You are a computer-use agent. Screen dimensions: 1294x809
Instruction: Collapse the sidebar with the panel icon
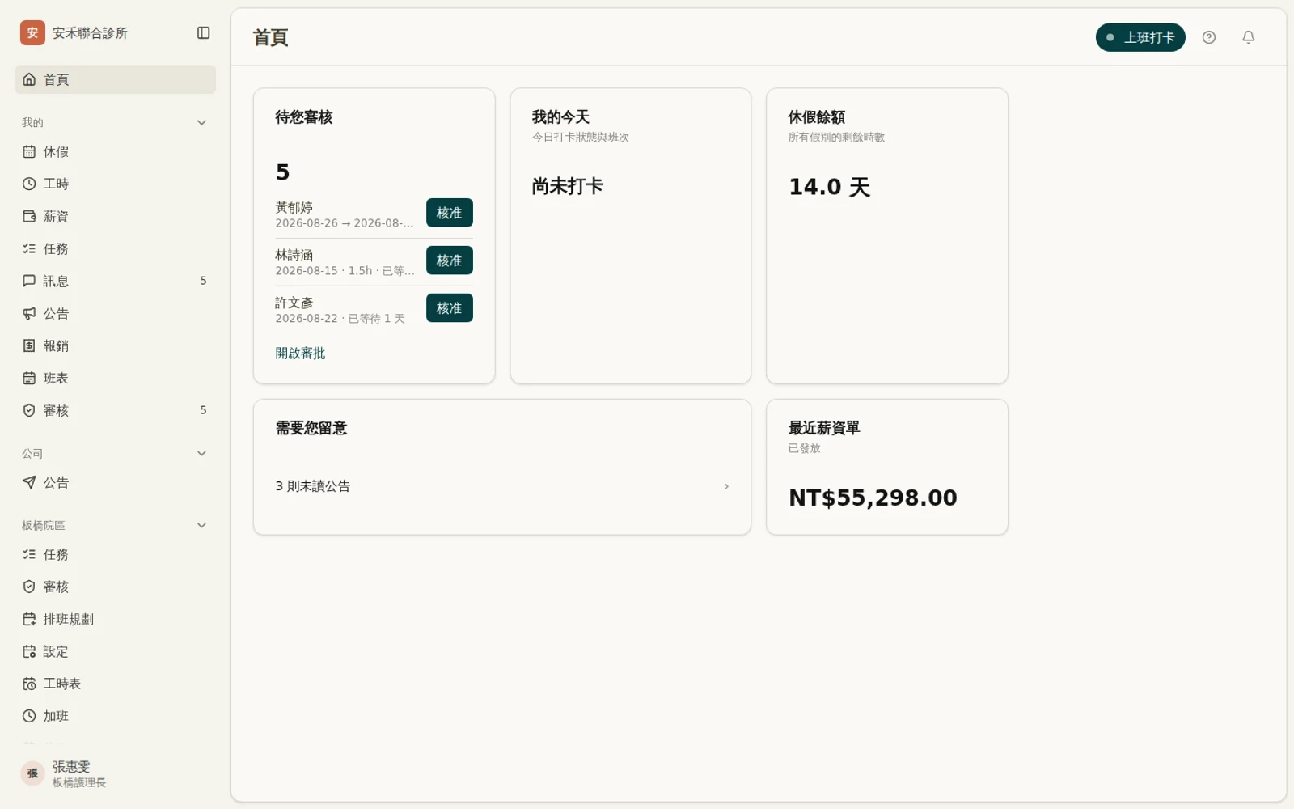coord(204,33)
